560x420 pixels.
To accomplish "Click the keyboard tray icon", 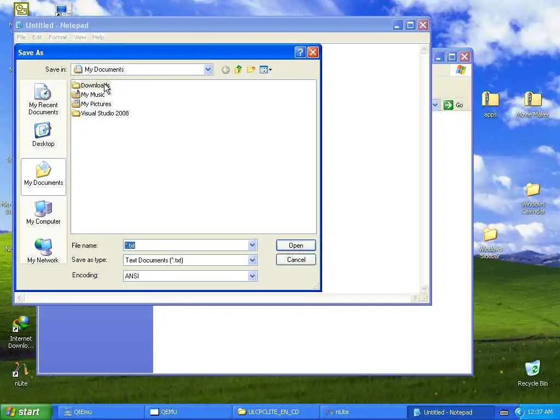I will (x=504, y=412).
